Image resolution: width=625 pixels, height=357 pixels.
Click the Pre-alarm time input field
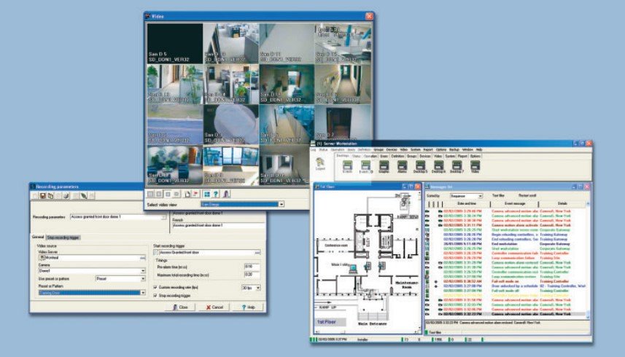[x=252, y=267]
